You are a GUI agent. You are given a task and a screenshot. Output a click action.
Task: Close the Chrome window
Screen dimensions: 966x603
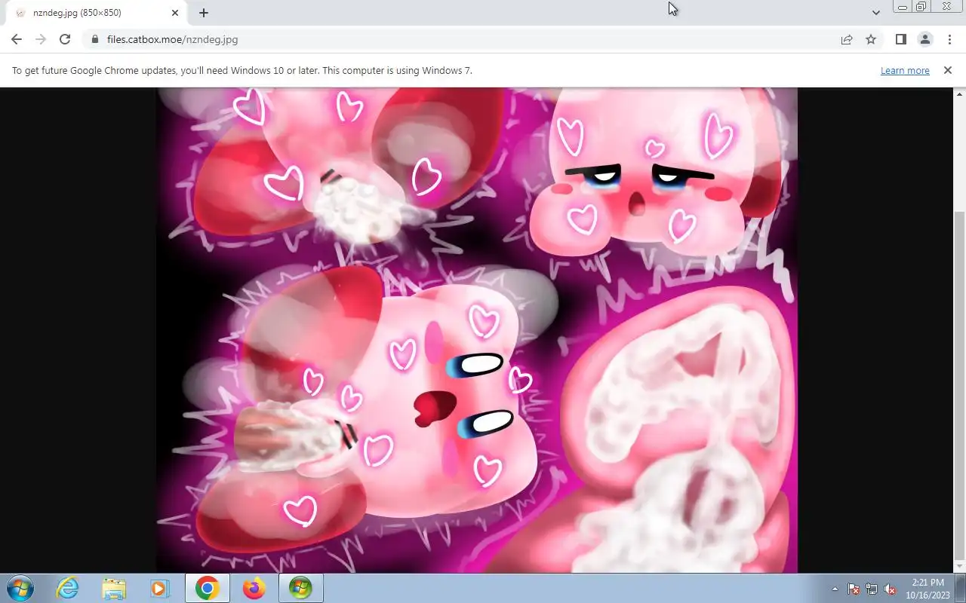click(x=947, y=7)
